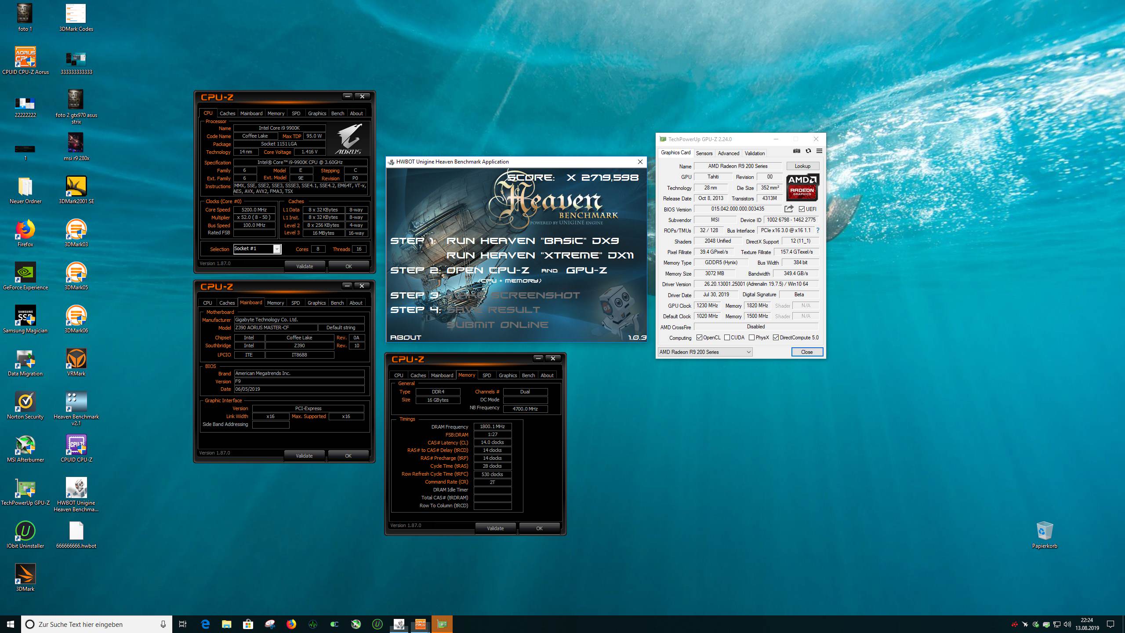Select the VRMark desktop icon
The image size is (1125, 633).
(76, 362)
